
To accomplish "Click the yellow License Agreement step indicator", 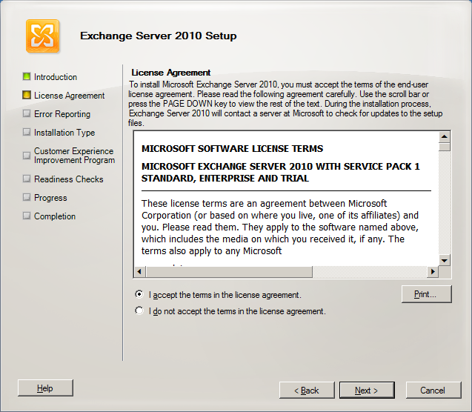I will pyautogui.click(x=27, y=95).
